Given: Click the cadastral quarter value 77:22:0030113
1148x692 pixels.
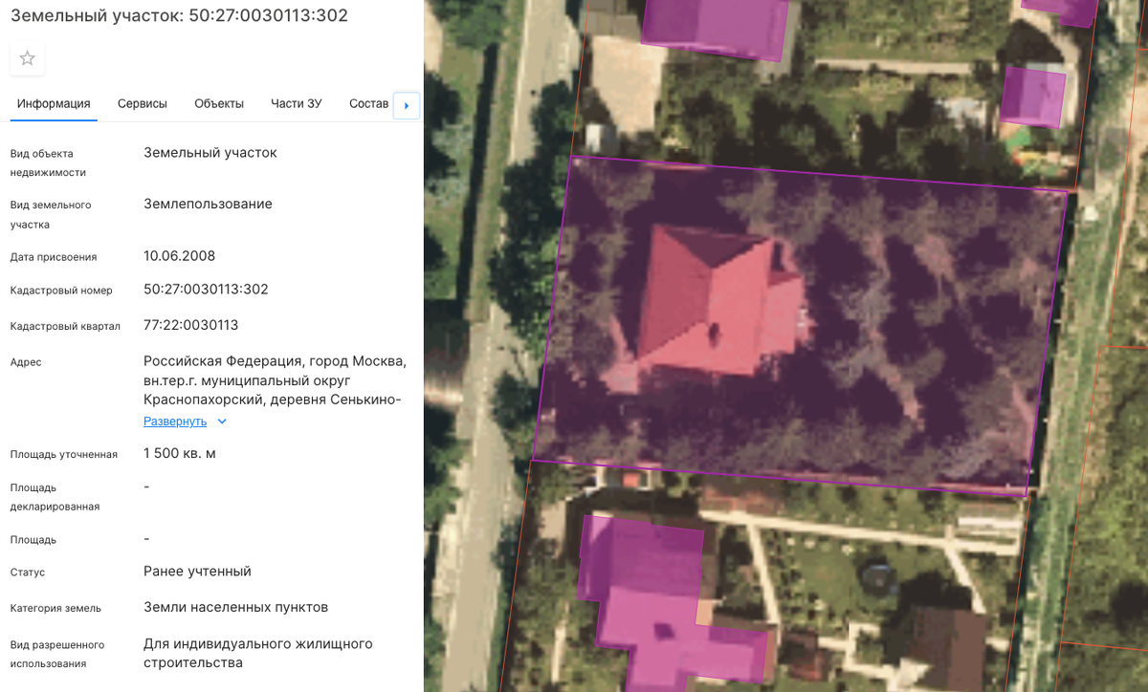Looking at the screenshot, I should click(190, 325).
